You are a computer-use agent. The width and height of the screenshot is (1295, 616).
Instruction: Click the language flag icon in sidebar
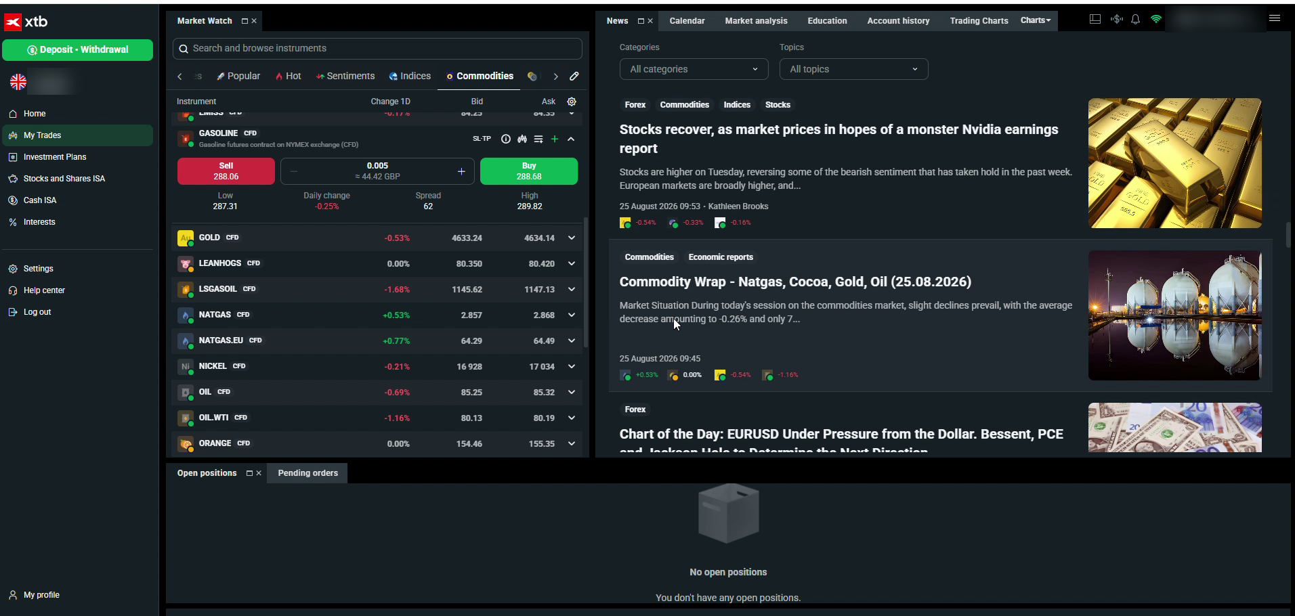(18, 83)
